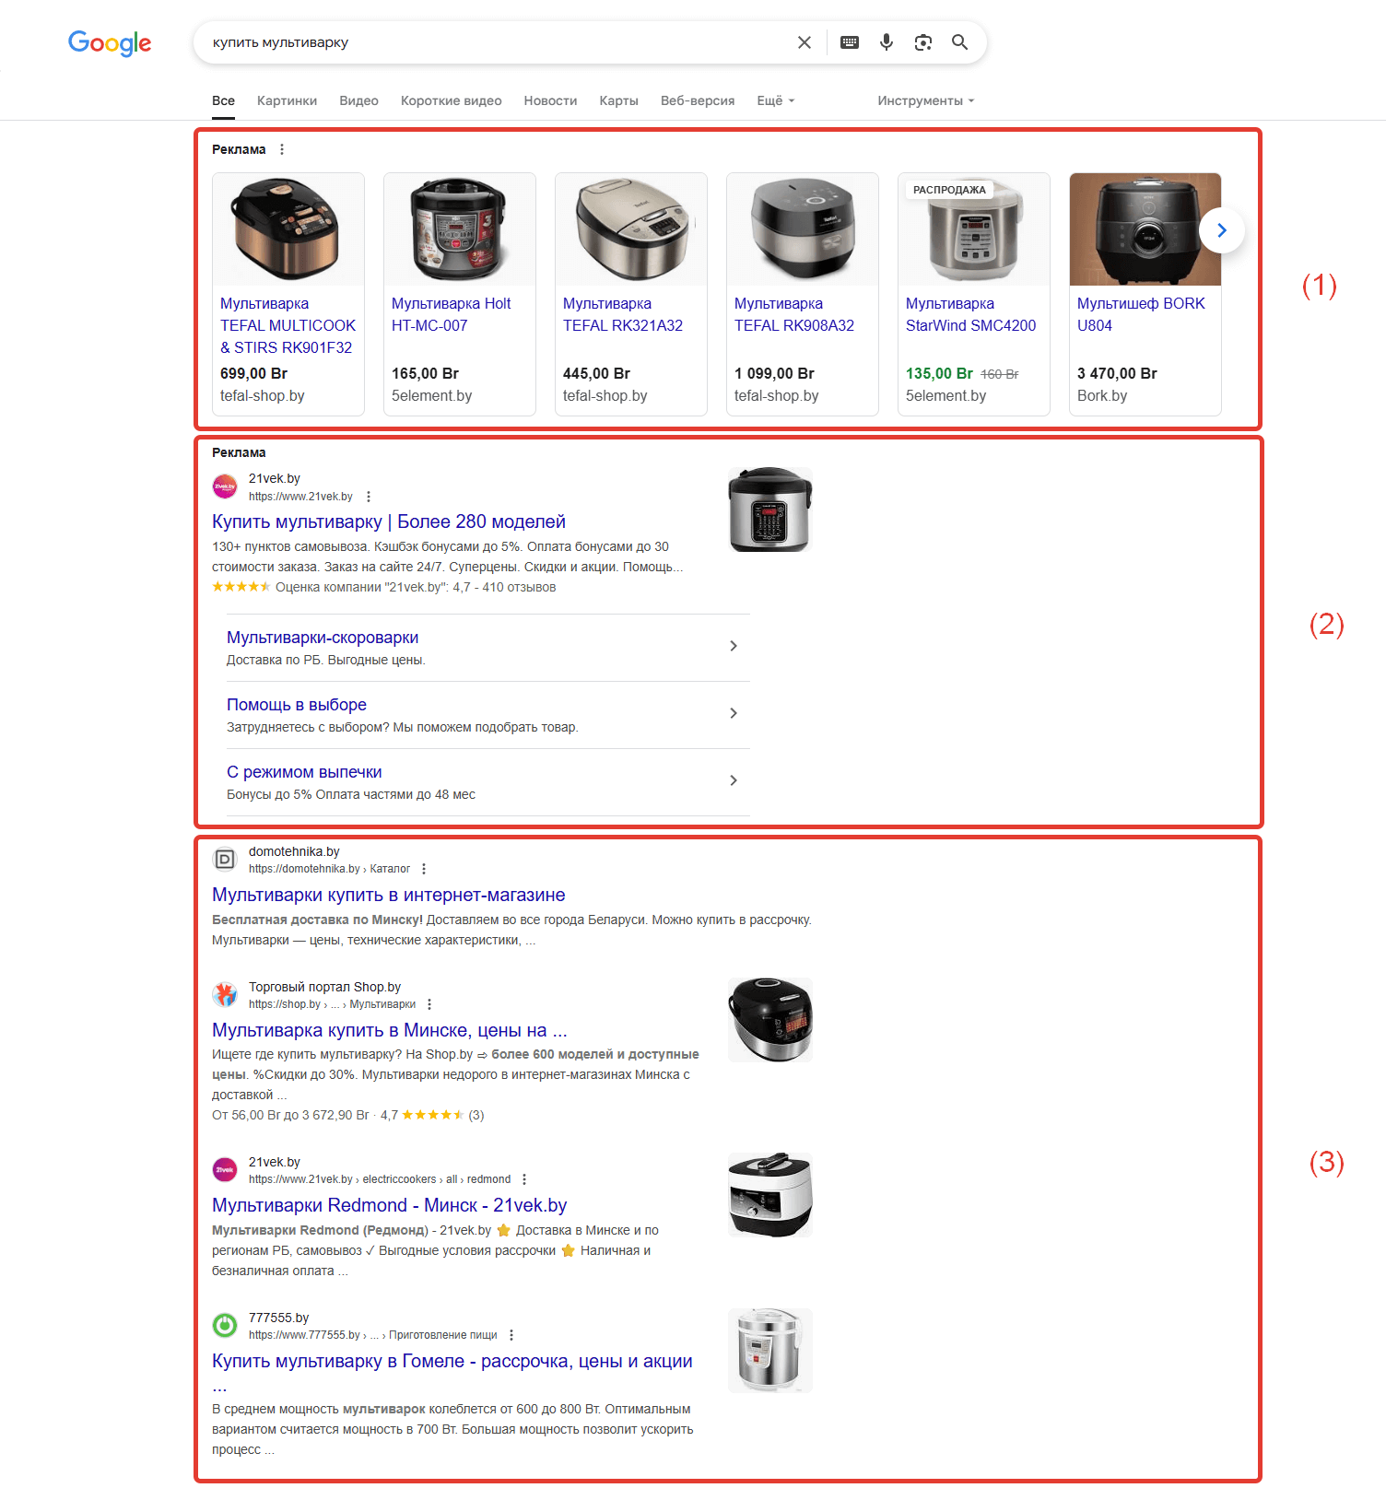Expand Помощь в выборе sitelink chevron
This screenshot has height=1488, width=1386.
click(734, 713)
